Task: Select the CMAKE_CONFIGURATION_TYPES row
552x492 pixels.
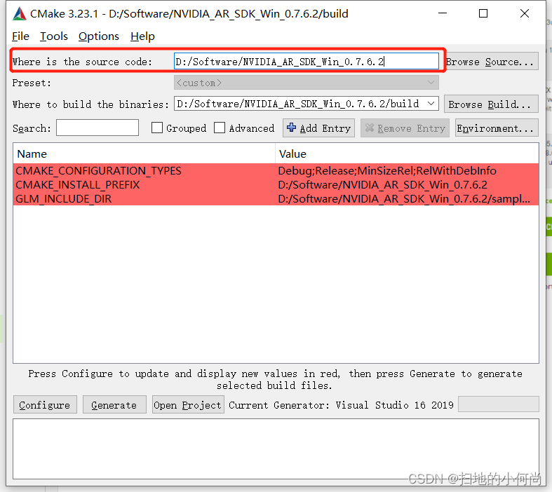Action: (276, 170)
